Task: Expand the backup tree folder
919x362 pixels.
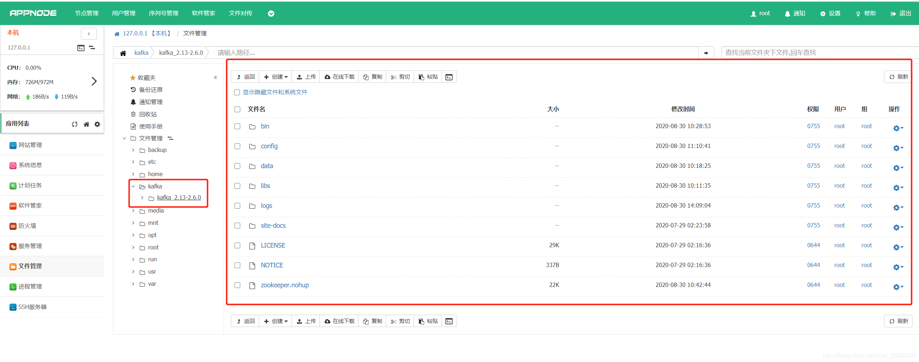Action: click(133, 150)
